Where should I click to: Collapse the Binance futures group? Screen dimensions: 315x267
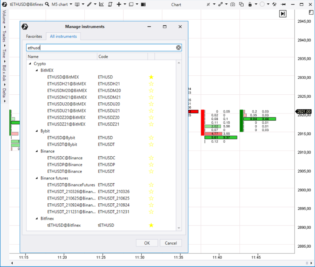click(37, 178)
